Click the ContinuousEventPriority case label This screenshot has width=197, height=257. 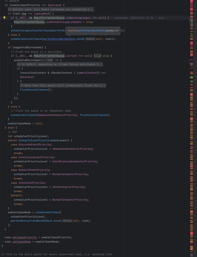pyautogui.click(x=36, y=157)
